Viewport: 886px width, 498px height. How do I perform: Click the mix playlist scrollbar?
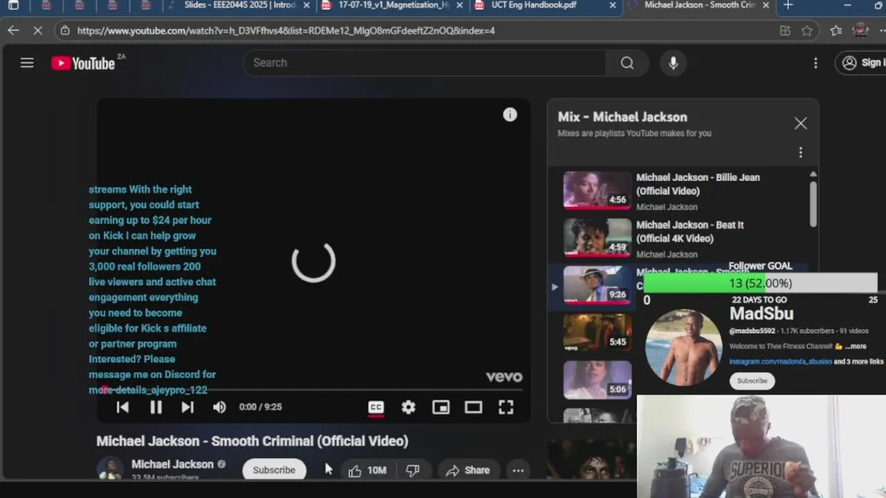813,203
